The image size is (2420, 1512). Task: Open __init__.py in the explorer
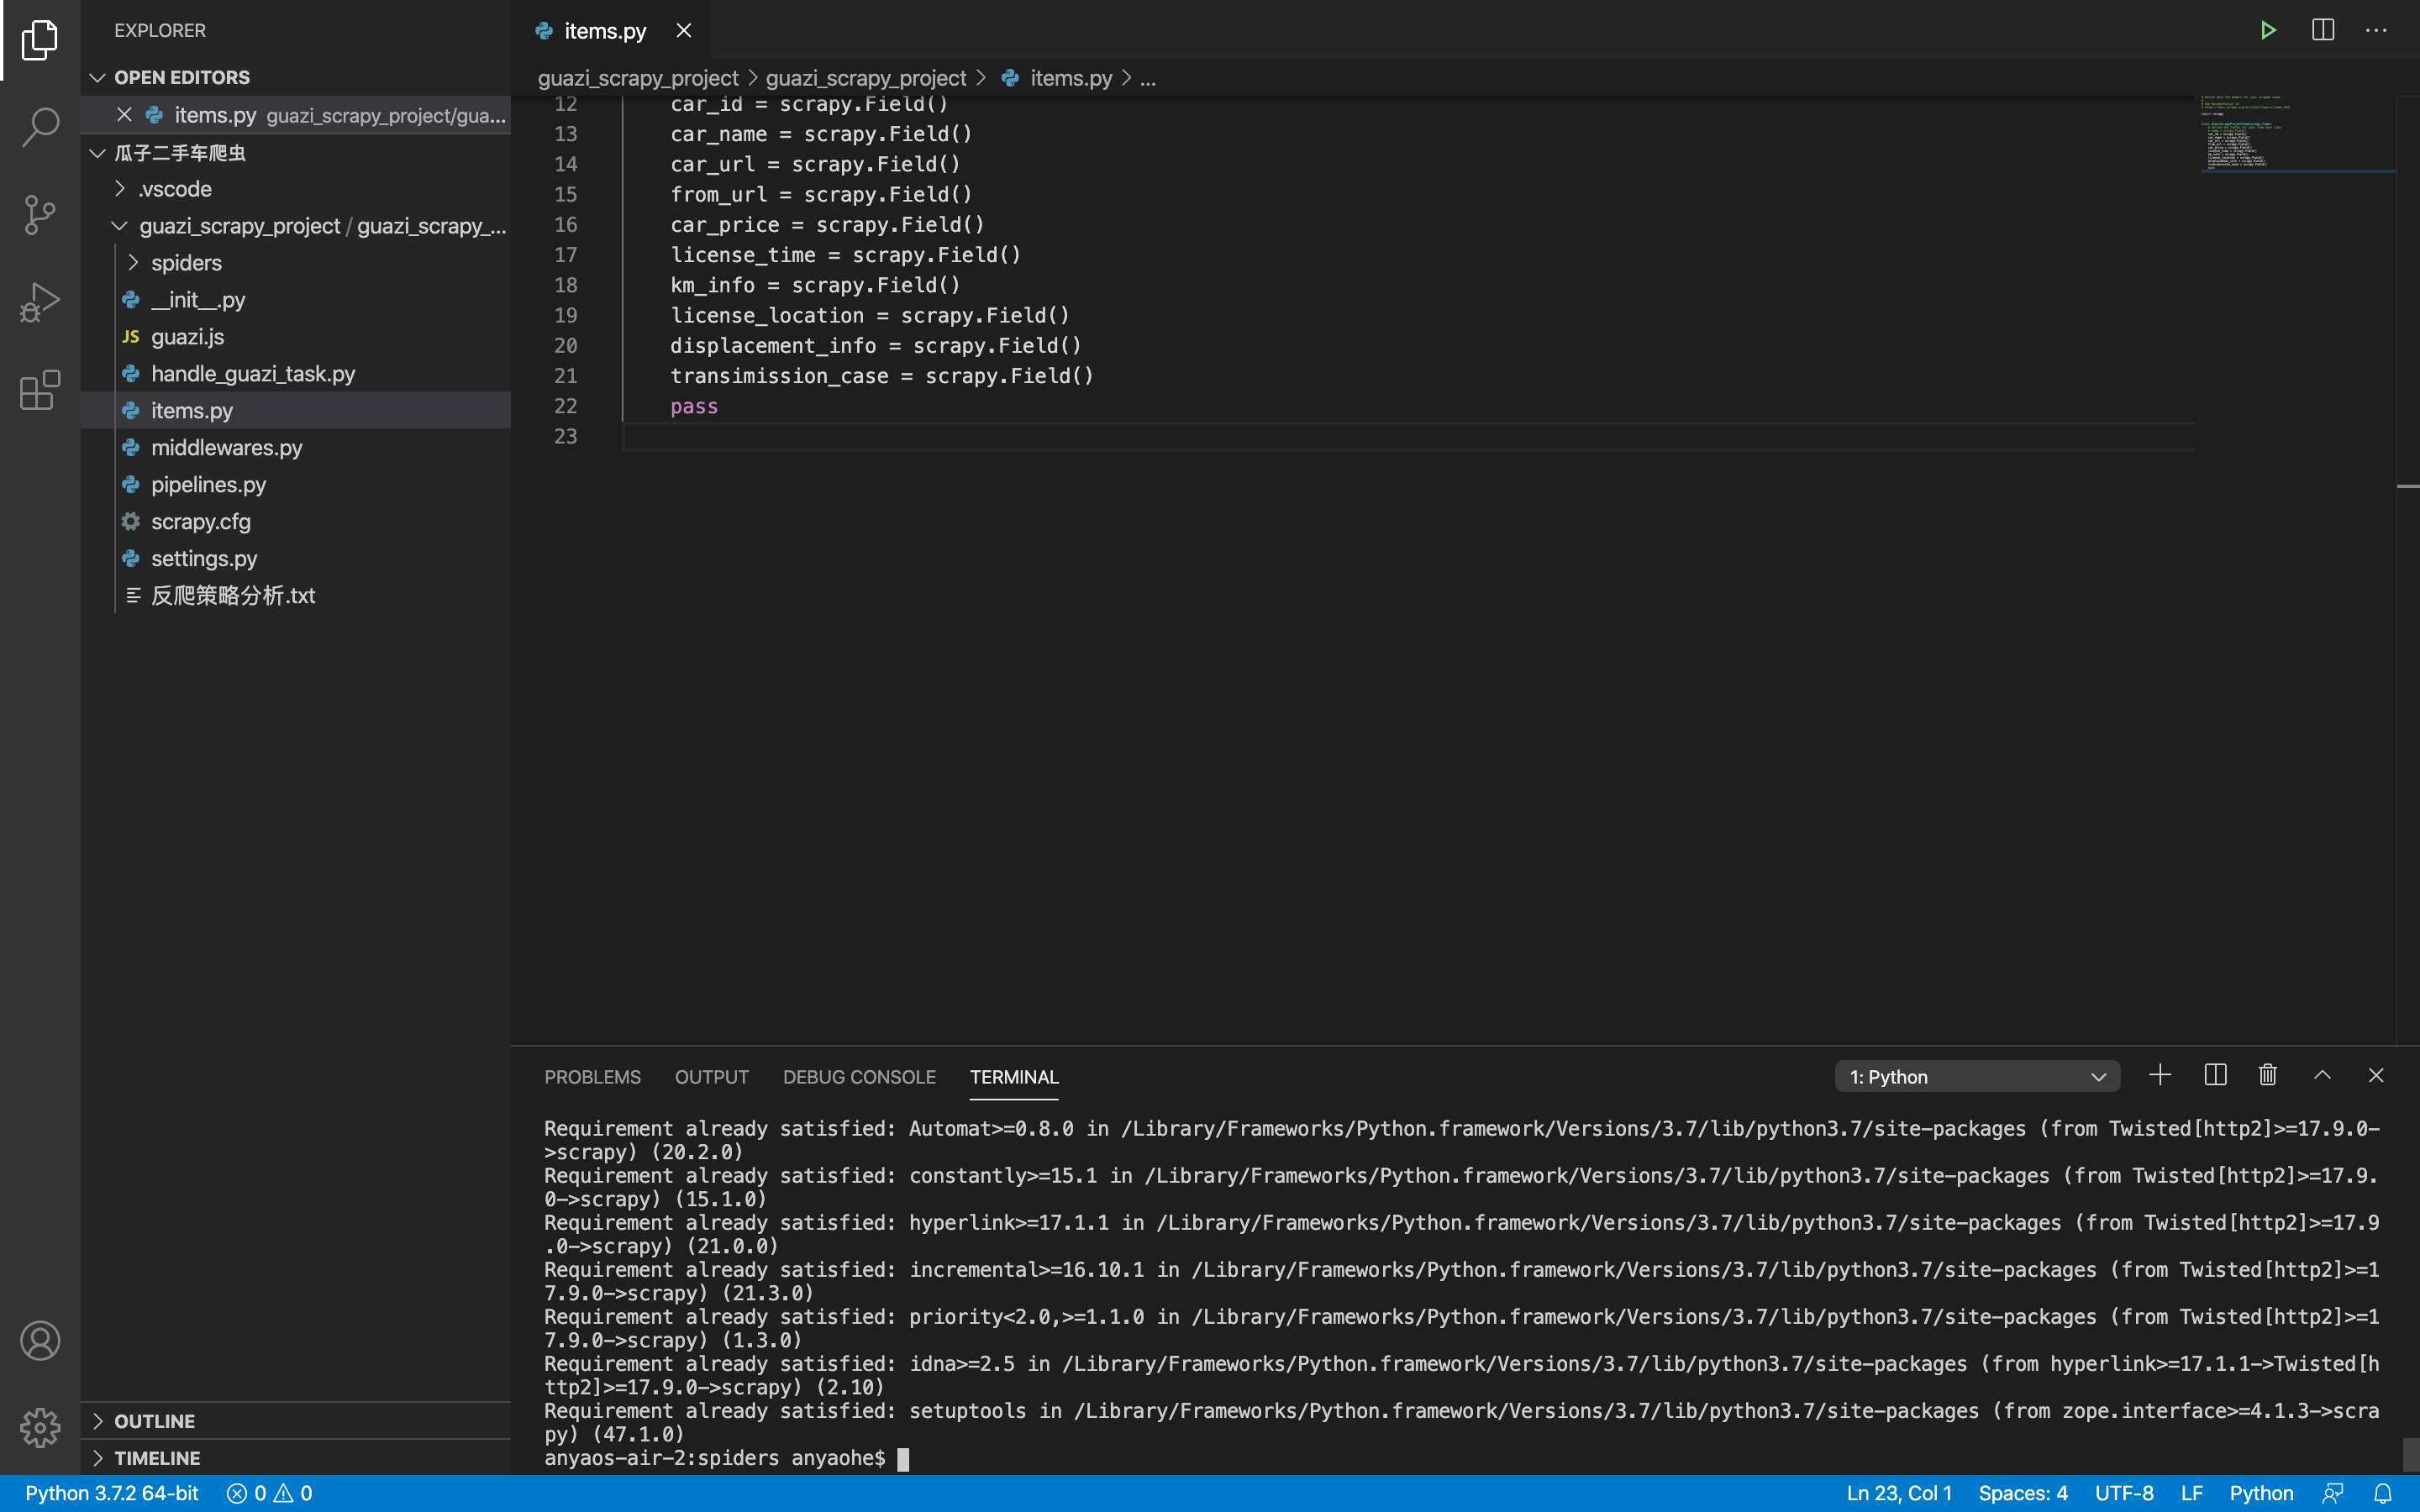(296, 300)
